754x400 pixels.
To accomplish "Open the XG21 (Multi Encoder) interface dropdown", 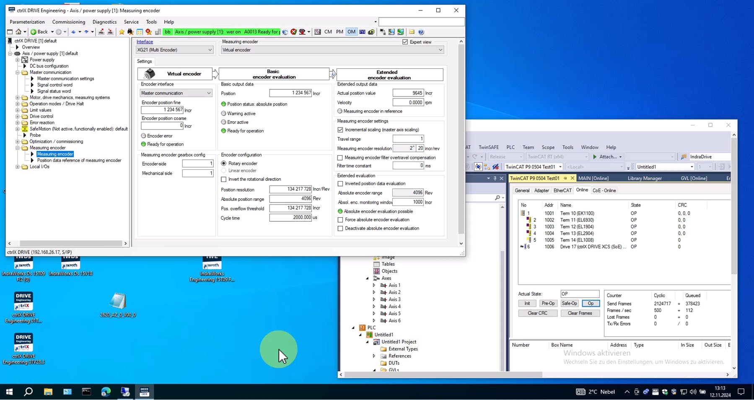I will (x=174, y=50).
